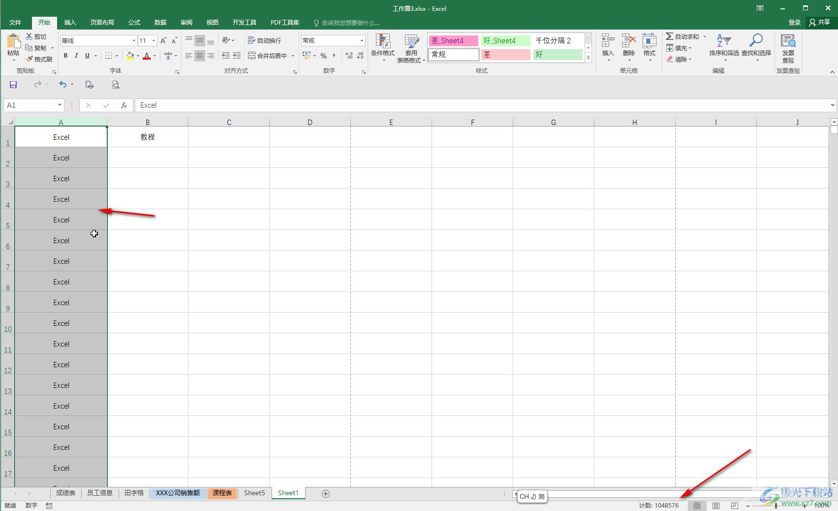This screenshot has height=511, width=838.
Task: Open Sort and Filter icon
Action: pyautogui.click(x=723, y=41)
